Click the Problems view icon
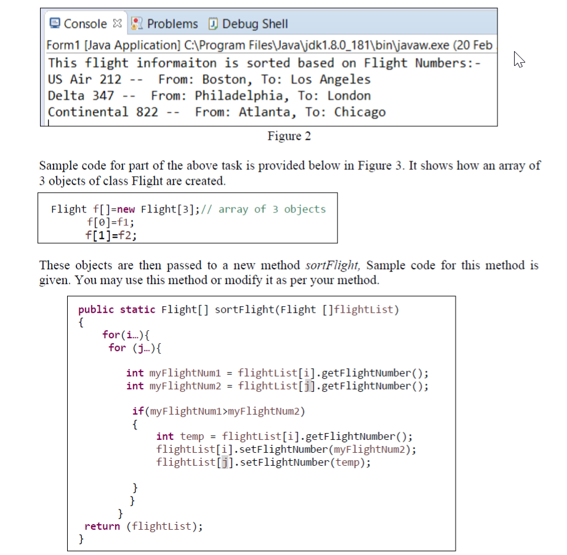The image size is (567, 555). pyautogui.click(x=135, y=23)
